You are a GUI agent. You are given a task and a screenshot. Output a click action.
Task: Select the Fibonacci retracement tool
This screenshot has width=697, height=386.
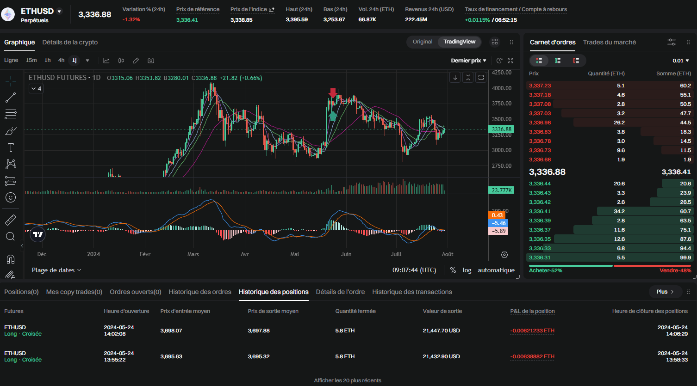11,114
